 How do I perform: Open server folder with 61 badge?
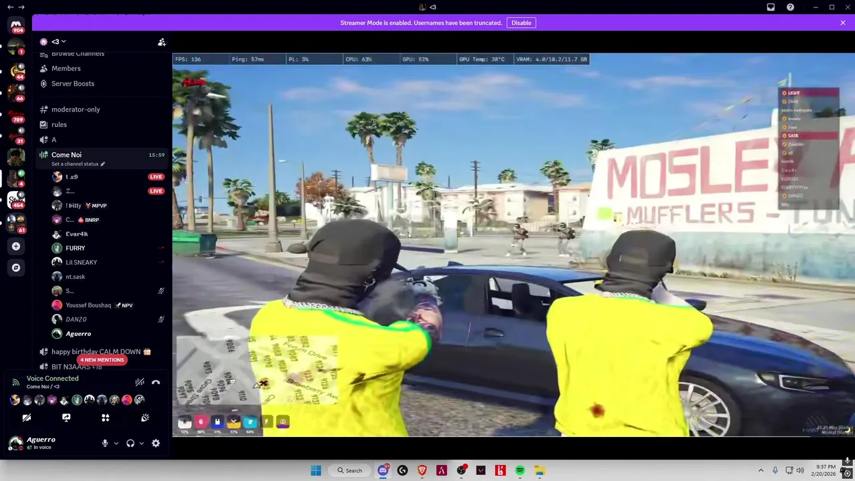[16, 223]
